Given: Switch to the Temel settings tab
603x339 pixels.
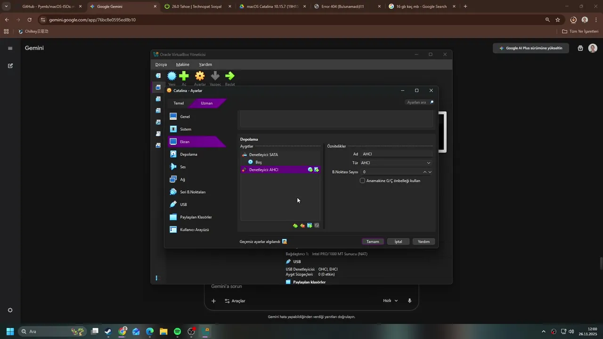Looking at the screenshot, I should [x=179, y=103].
